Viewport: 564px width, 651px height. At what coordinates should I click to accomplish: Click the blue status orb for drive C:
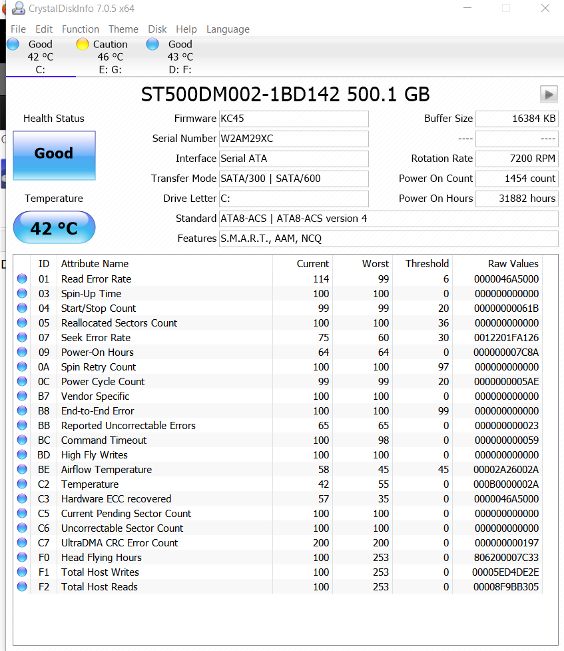(13, 44)
